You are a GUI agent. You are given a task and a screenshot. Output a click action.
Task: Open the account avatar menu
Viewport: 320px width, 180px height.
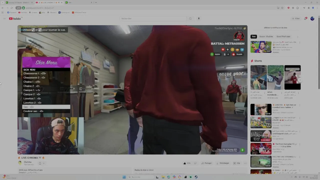pos(312,18)
